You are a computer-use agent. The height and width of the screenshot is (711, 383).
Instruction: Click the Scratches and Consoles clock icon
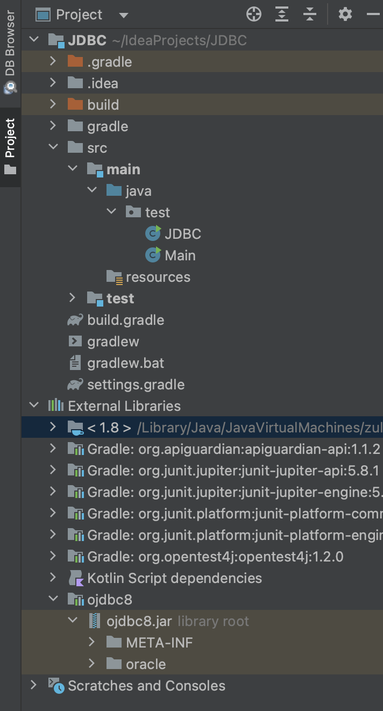(x=56, y=686)
